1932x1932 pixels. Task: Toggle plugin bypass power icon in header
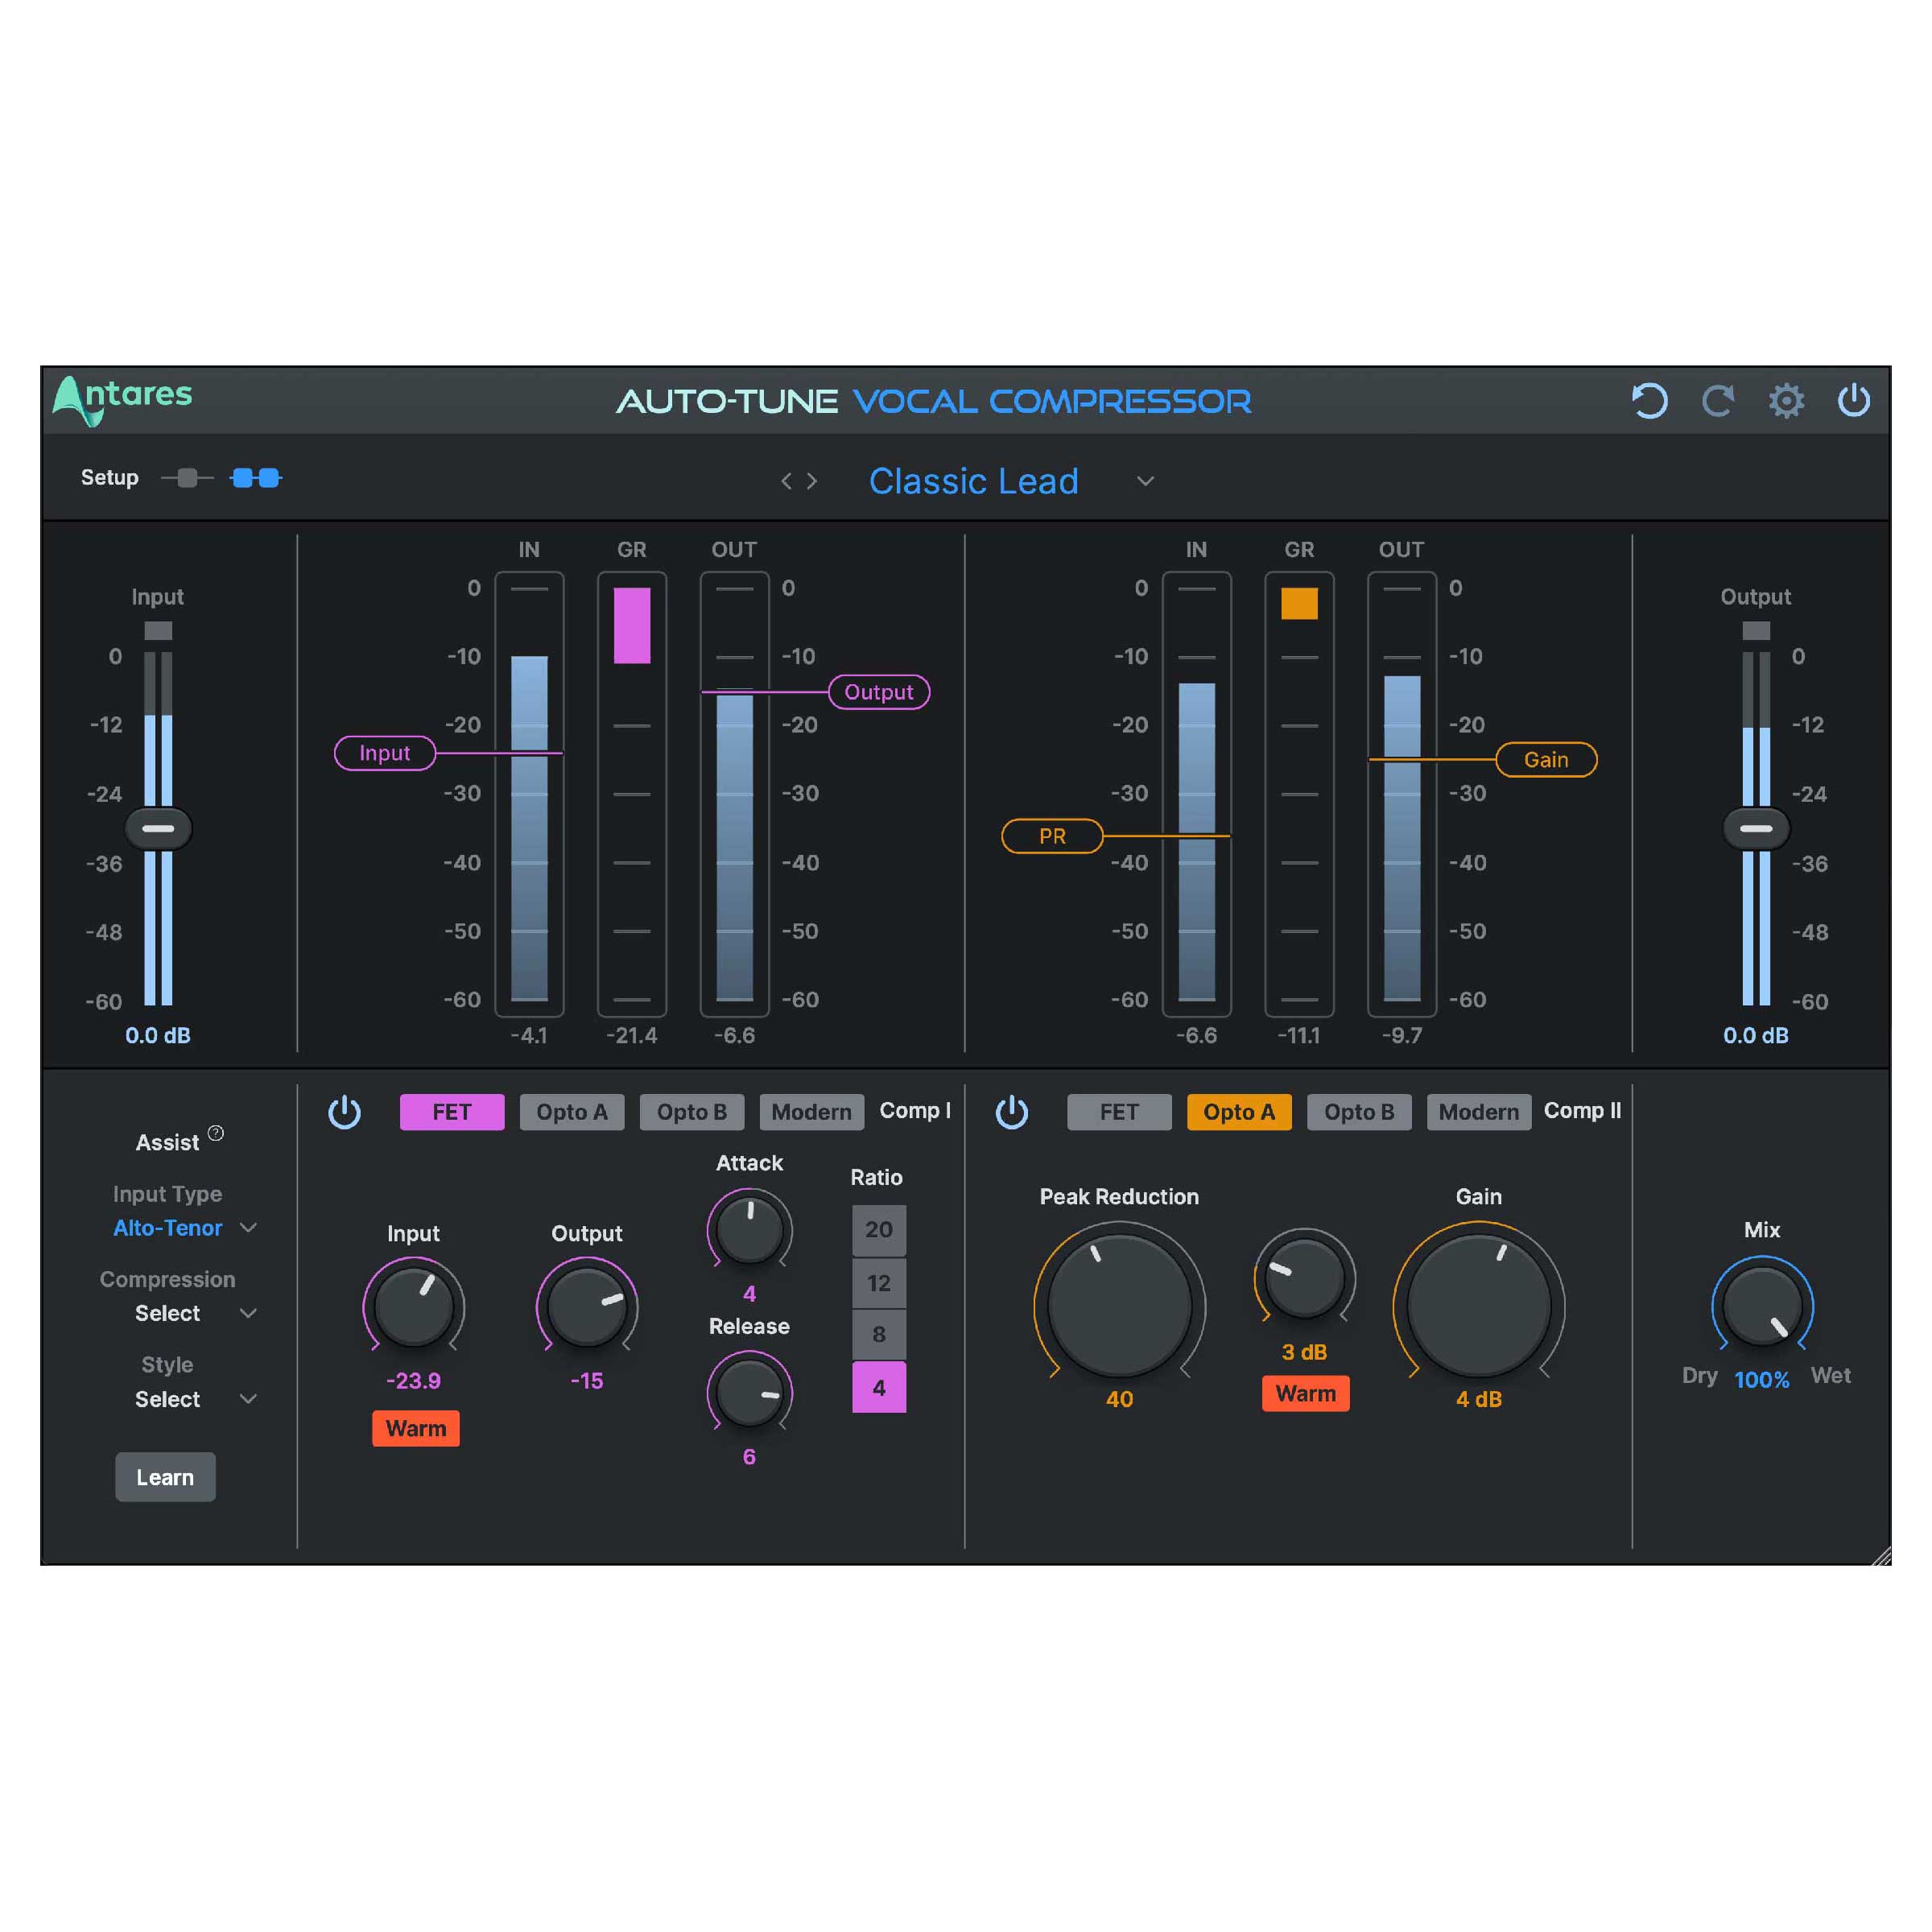pyautogui.click(x=1854, y=400)
